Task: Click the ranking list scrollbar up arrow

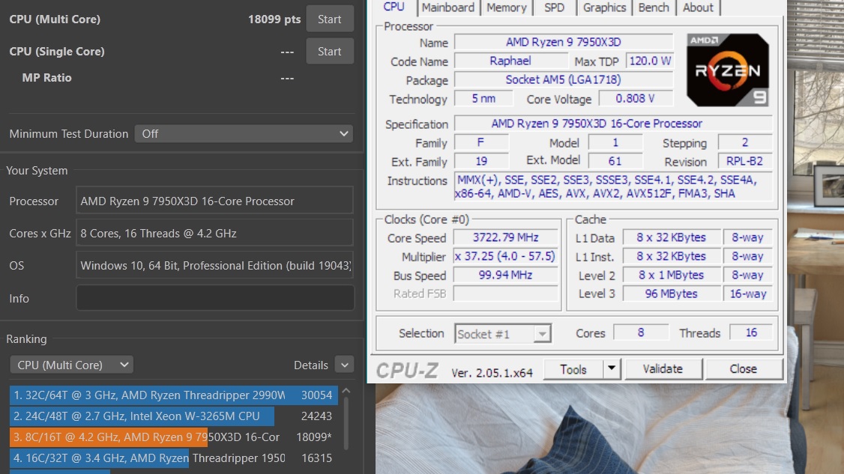Action: [x=346, y=391]
